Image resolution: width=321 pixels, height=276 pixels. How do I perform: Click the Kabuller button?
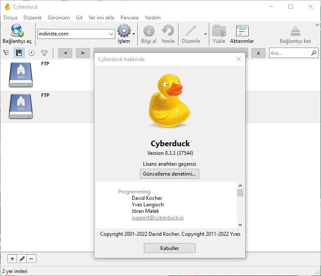pos(170,248)
